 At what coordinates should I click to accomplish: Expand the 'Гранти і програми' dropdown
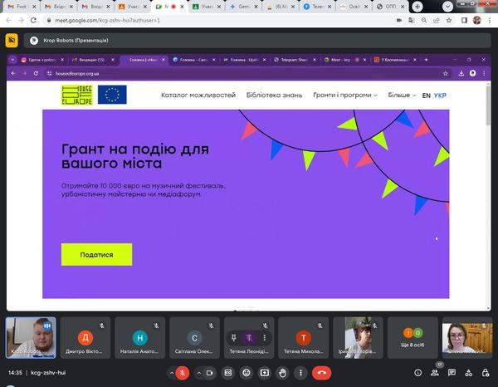coord(344,96)
